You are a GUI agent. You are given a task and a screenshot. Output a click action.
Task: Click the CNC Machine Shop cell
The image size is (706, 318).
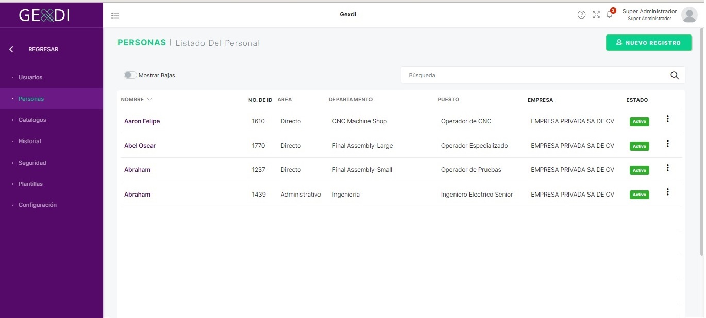pos(360,121)
